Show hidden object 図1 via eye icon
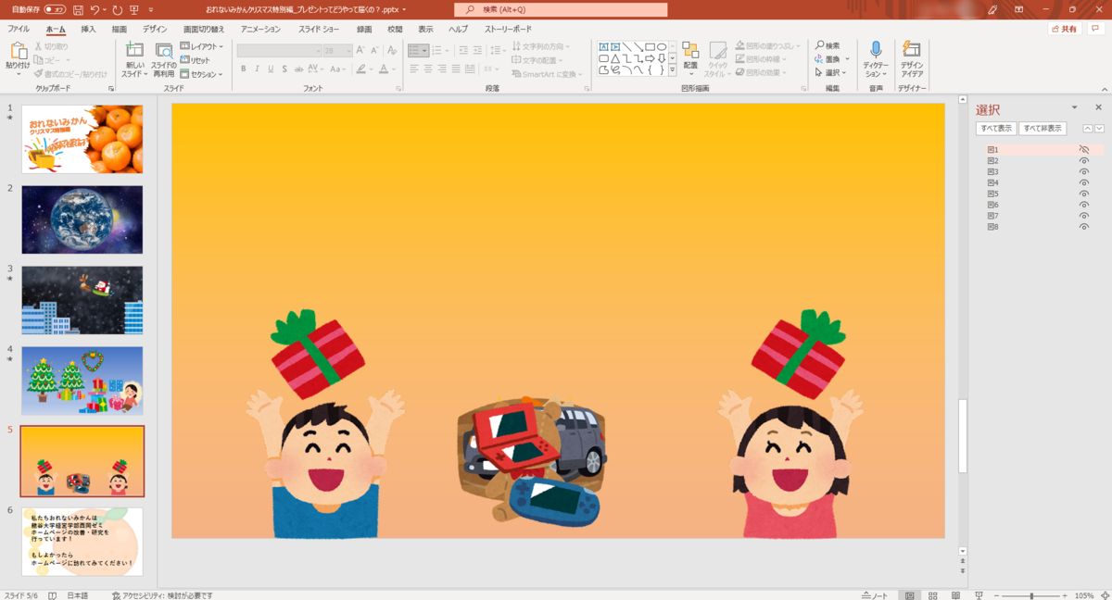1112x600 pixels. click(x=1083, y=149)
